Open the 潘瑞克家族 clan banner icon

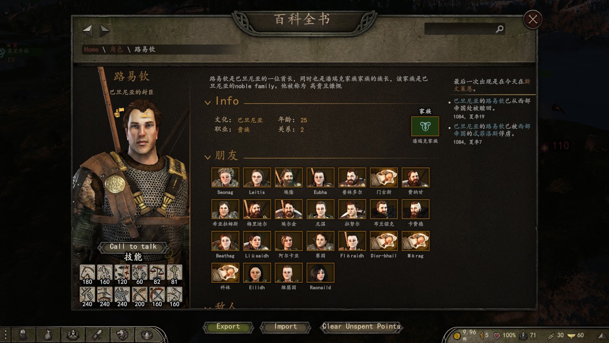click(x=425, y=126)
